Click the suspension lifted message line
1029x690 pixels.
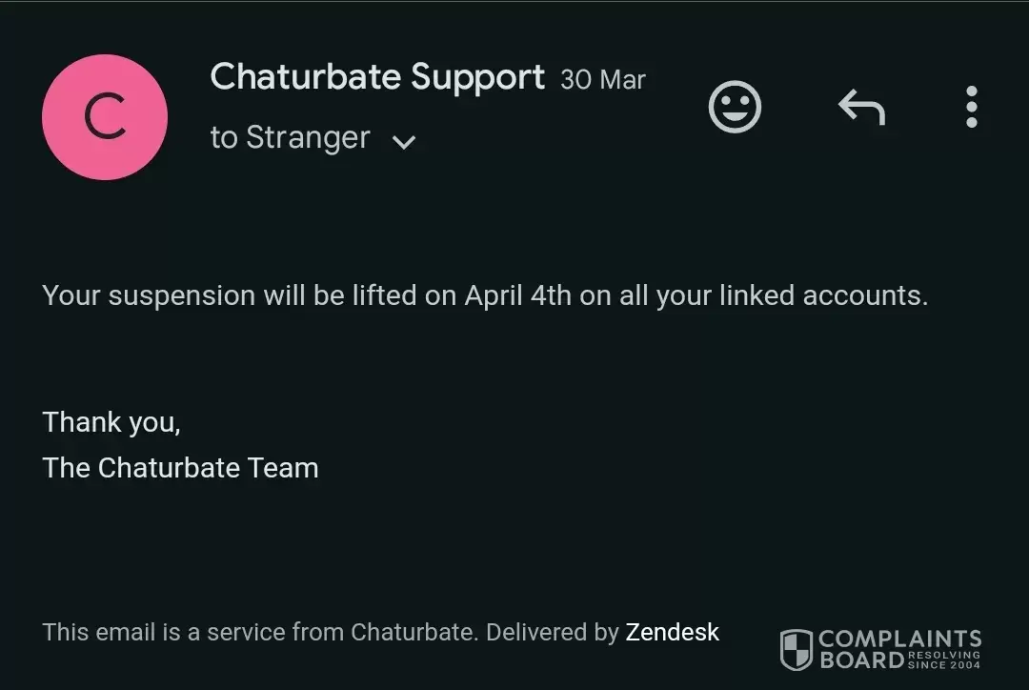pos(485,295)
